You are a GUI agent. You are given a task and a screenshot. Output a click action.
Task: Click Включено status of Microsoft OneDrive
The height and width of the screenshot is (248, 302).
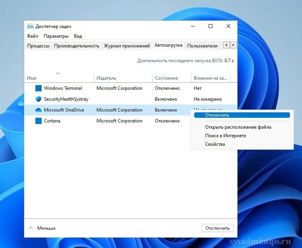click(x=166, y=110)
